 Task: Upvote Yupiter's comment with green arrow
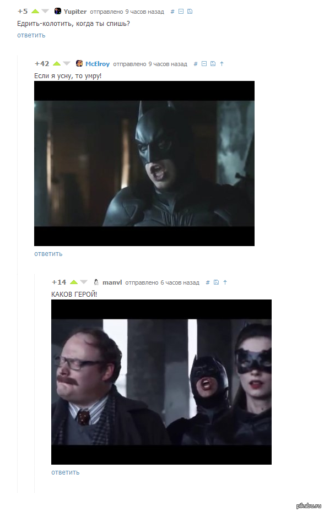(35, 12)
